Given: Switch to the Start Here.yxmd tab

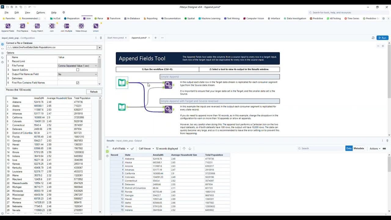Looking at the screenshot, I should [x=115, y=38].
